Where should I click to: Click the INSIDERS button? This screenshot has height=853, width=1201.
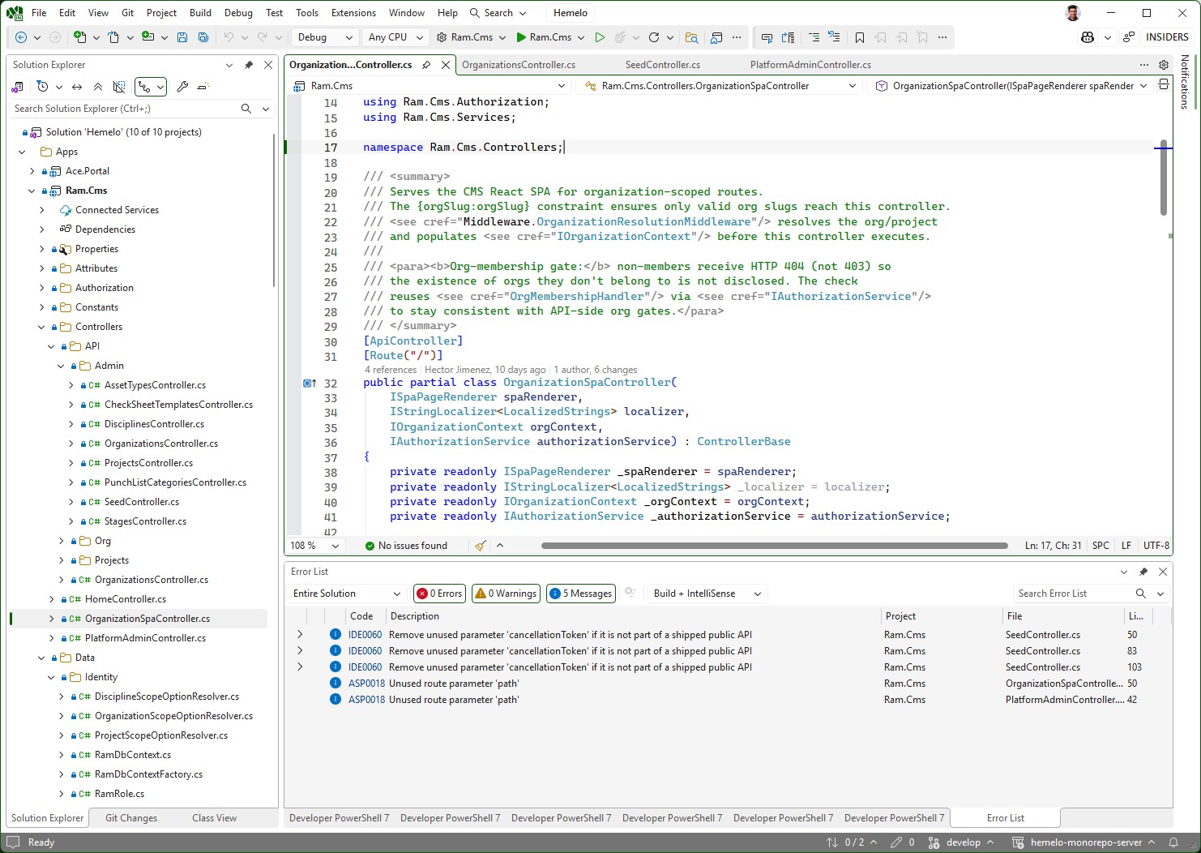pos(1167,37)
